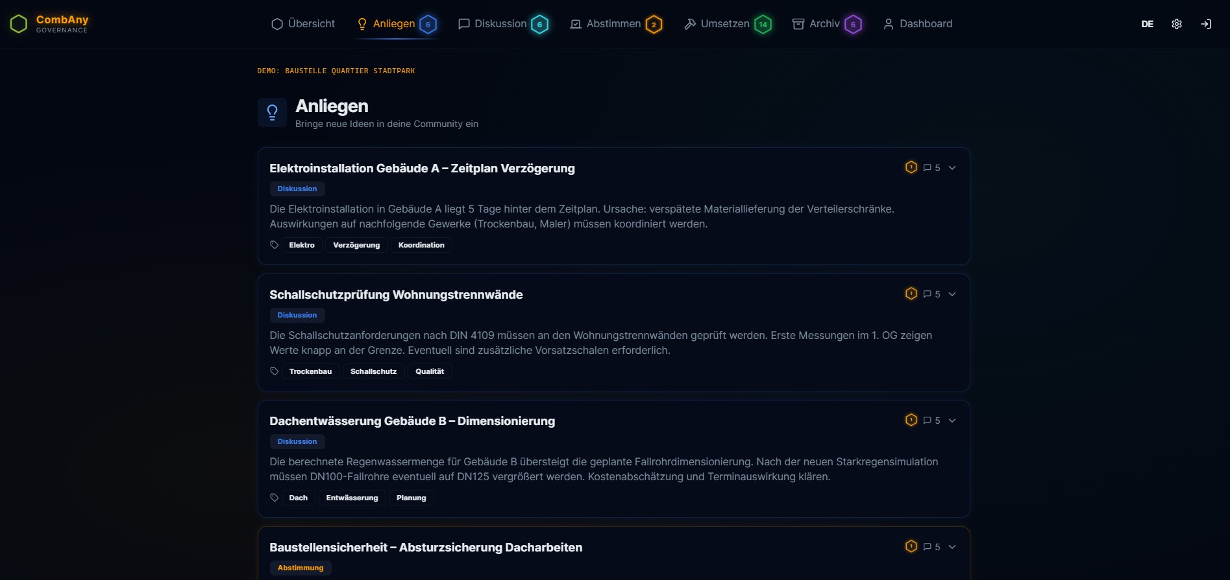Click the Anliegen badge showing 6
Viewport: 1230px width, 580px height.
428,25
